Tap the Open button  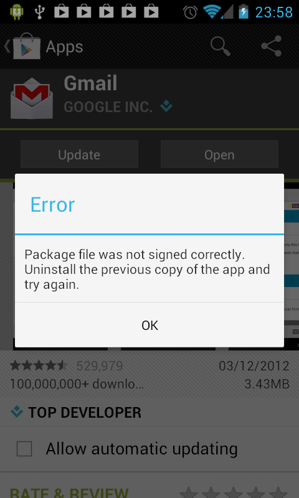pyautogui.click(x=219, y=154)
